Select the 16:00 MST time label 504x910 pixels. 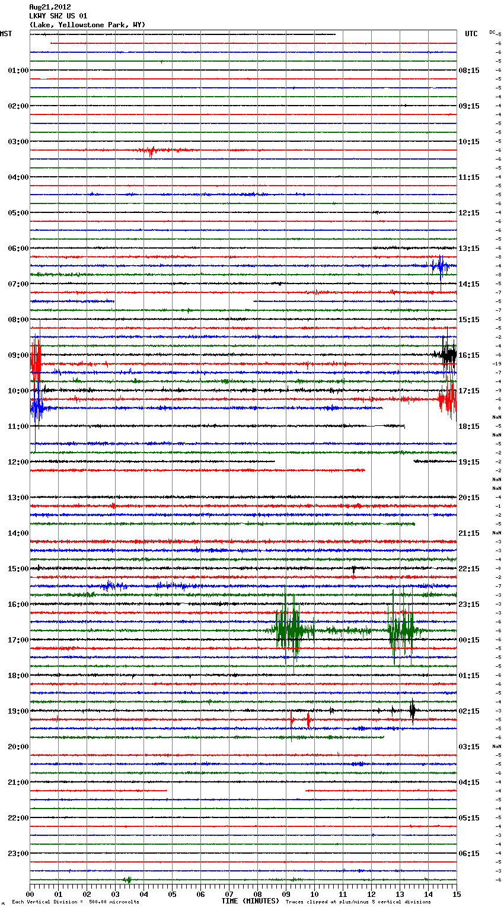pos(18,604)
